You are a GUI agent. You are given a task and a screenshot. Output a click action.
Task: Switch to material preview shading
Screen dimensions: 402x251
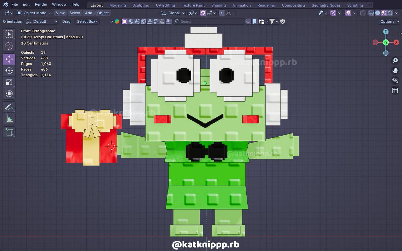pyautogui.click(x=384, y=13)
